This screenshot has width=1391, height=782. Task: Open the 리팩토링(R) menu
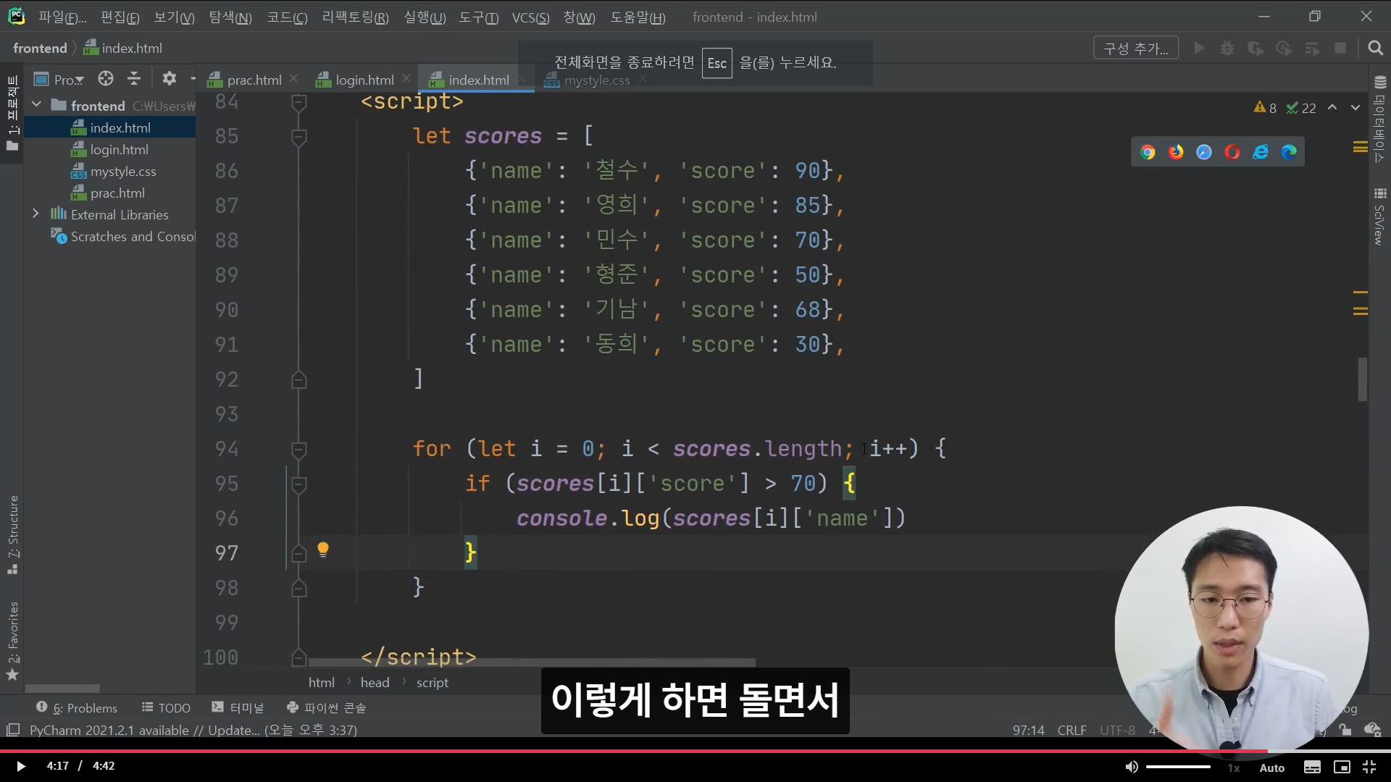pyautogui.click(x=355, y=17)
